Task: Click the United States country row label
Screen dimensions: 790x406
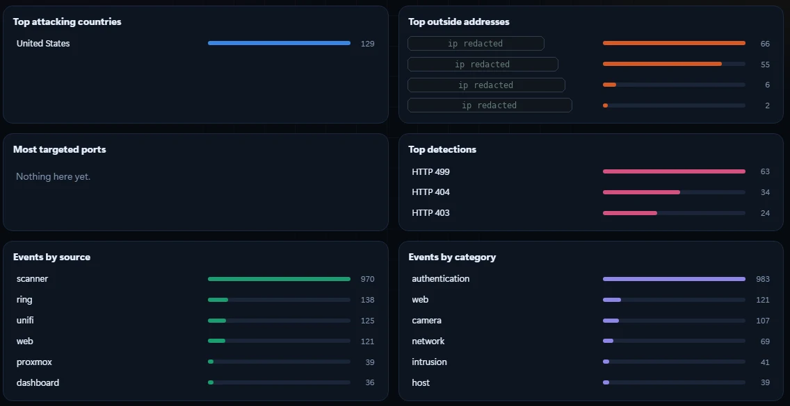Action: 43,43
